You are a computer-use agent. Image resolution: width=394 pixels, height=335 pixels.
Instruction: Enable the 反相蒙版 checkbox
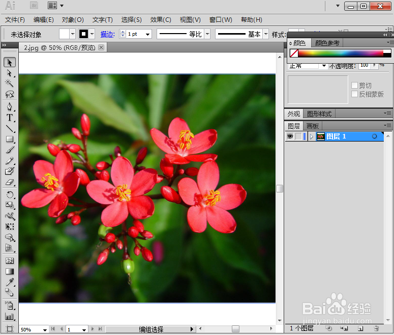354,94
